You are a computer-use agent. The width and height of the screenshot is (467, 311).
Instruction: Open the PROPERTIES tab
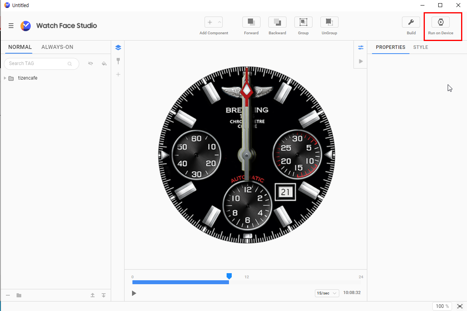click(x=391, y=47)
